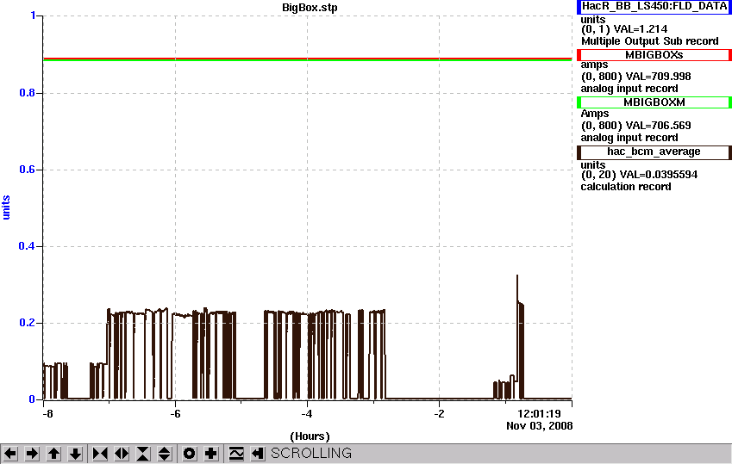Click the -8 tick label on time axis

point(47,414)
